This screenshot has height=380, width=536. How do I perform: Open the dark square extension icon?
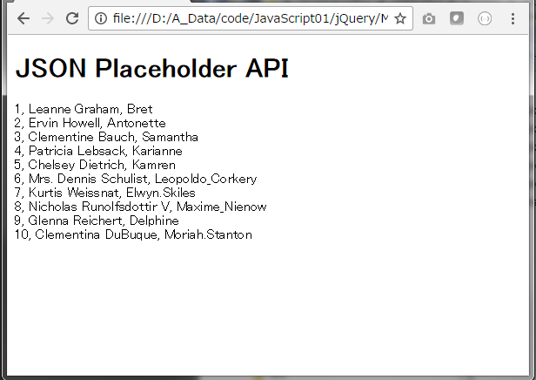pyautogui.click(x=457, y=18)
